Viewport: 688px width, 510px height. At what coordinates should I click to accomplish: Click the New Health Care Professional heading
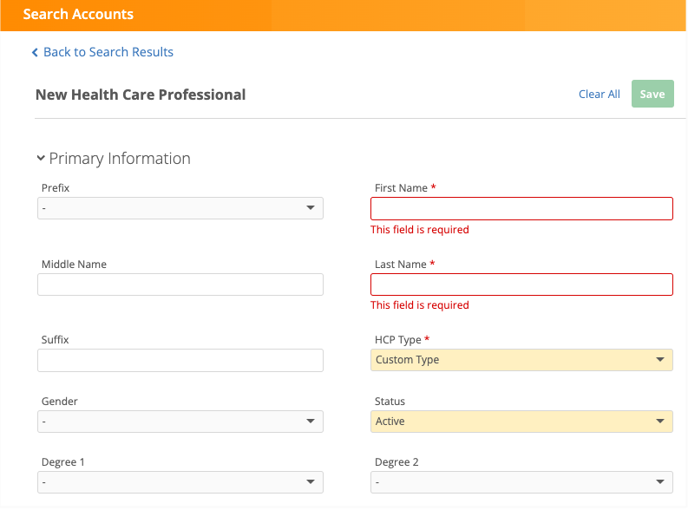[141, 95]
